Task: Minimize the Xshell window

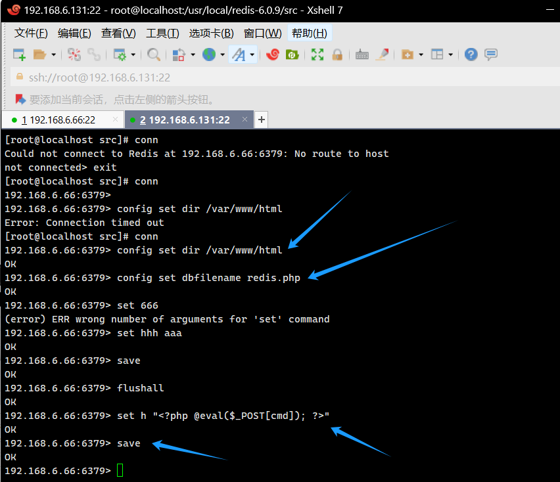Action: (550, 10)
